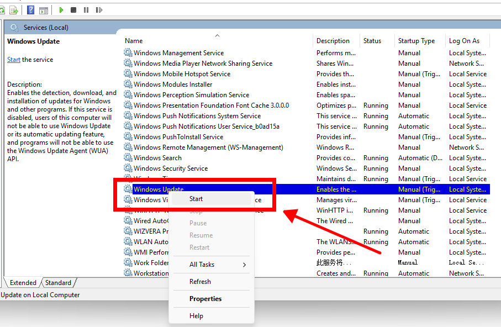Image resolution: width=501 pixels, height=327 pixels.
Task: Click the Pause Service toolbar icon
Action: (86, 10)
